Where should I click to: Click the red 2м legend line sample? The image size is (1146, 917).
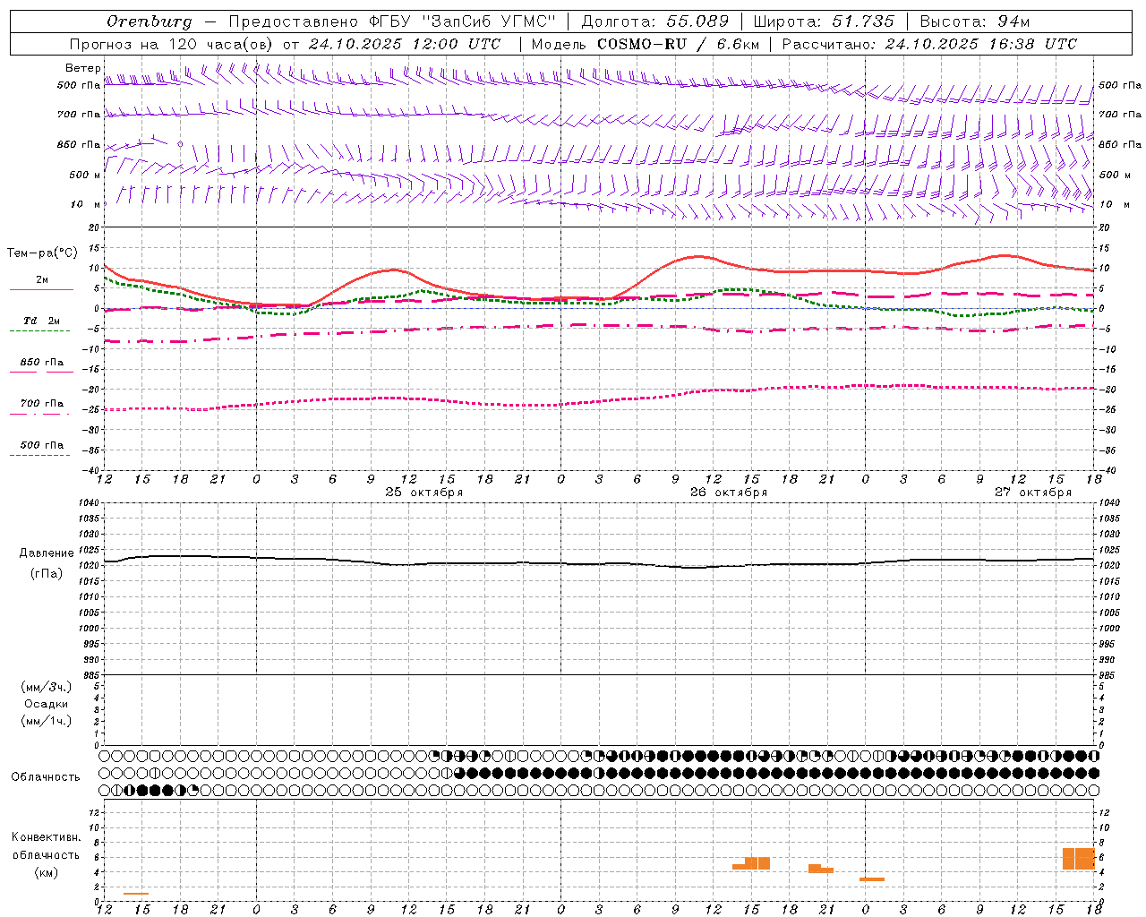click(41, 289)
